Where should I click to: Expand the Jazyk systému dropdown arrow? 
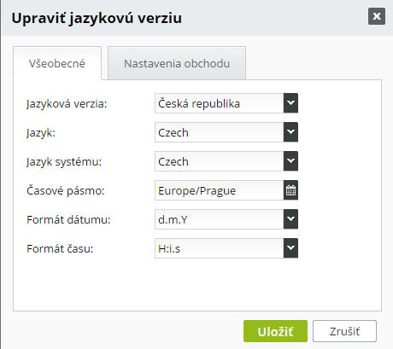[x=290, y=161]
